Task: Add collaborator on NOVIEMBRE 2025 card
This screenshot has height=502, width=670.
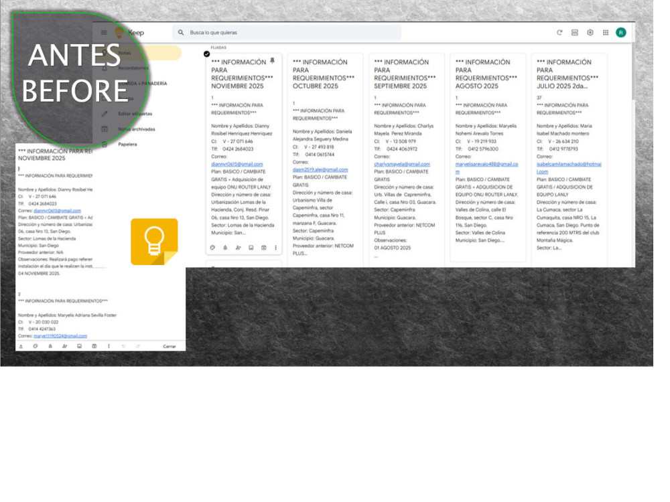Action: point(238,248)
